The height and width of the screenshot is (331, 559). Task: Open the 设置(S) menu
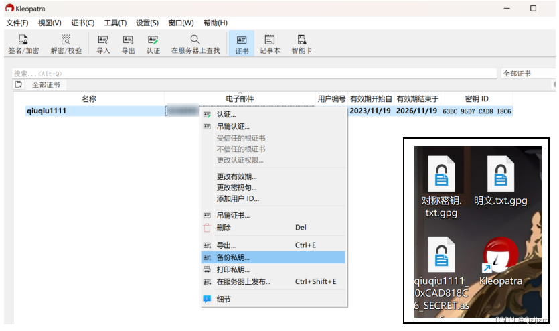[x=147, y=23]
